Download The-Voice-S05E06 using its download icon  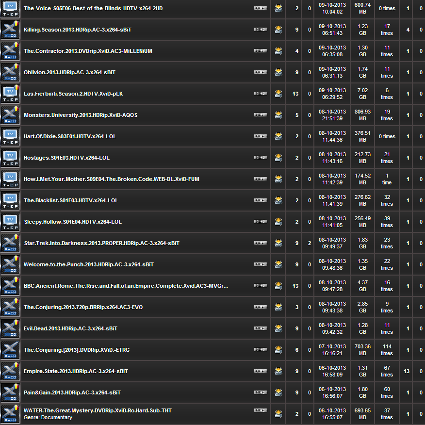pyautogui.click(x=278, y=8)
